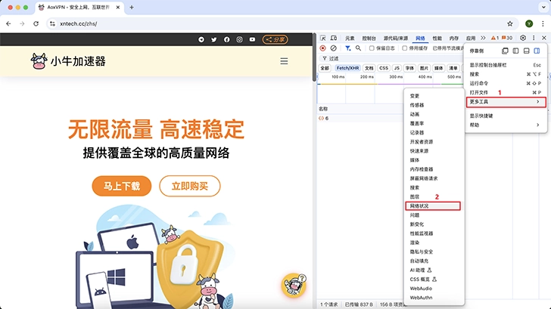Click the DevTools three-dot customize menu
The width and height of the screenshot is (551, 309).
coord(534,38)
